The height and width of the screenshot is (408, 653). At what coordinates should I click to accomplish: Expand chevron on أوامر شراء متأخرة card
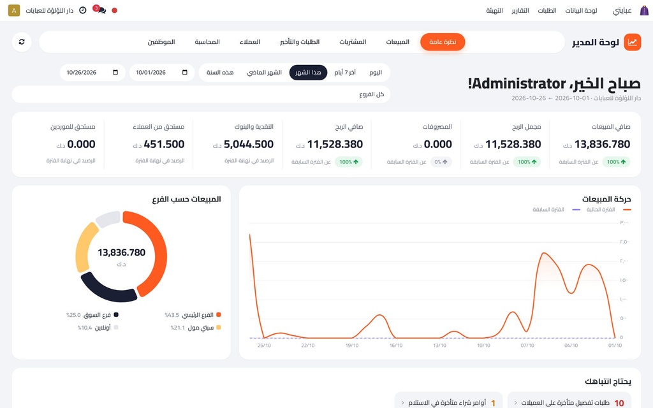(403, 403)
